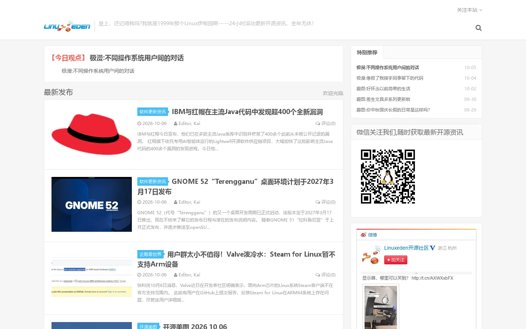Select 软件更新资讯 tag on GNOME article
The width and height of the screenshot is (526, 329).
click(x=152, y=182)
